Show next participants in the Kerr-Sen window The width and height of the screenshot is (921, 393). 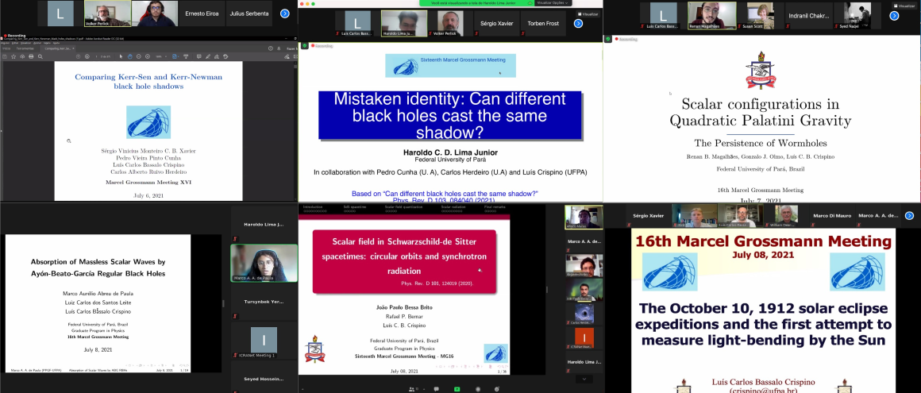[285, 13]
